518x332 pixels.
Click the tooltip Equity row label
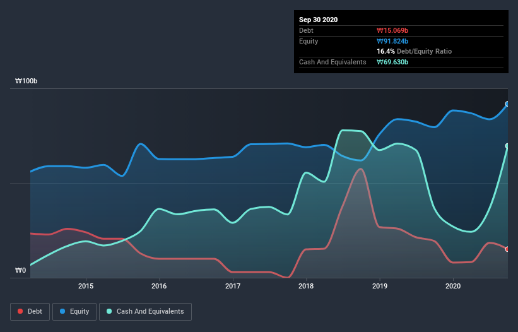309,41
